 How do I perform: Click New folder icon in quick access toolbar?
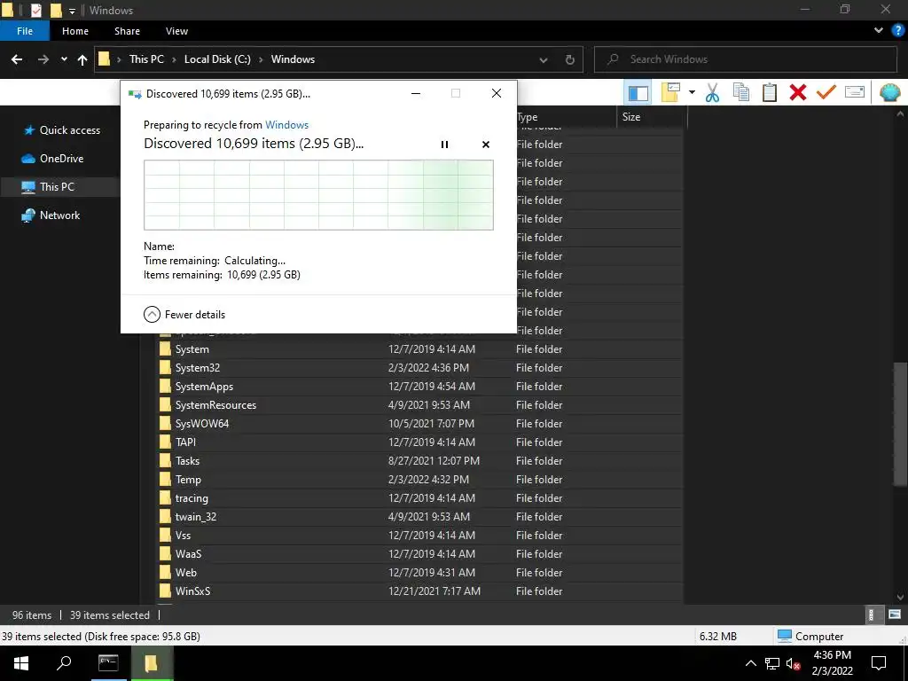tap(56, 10)
